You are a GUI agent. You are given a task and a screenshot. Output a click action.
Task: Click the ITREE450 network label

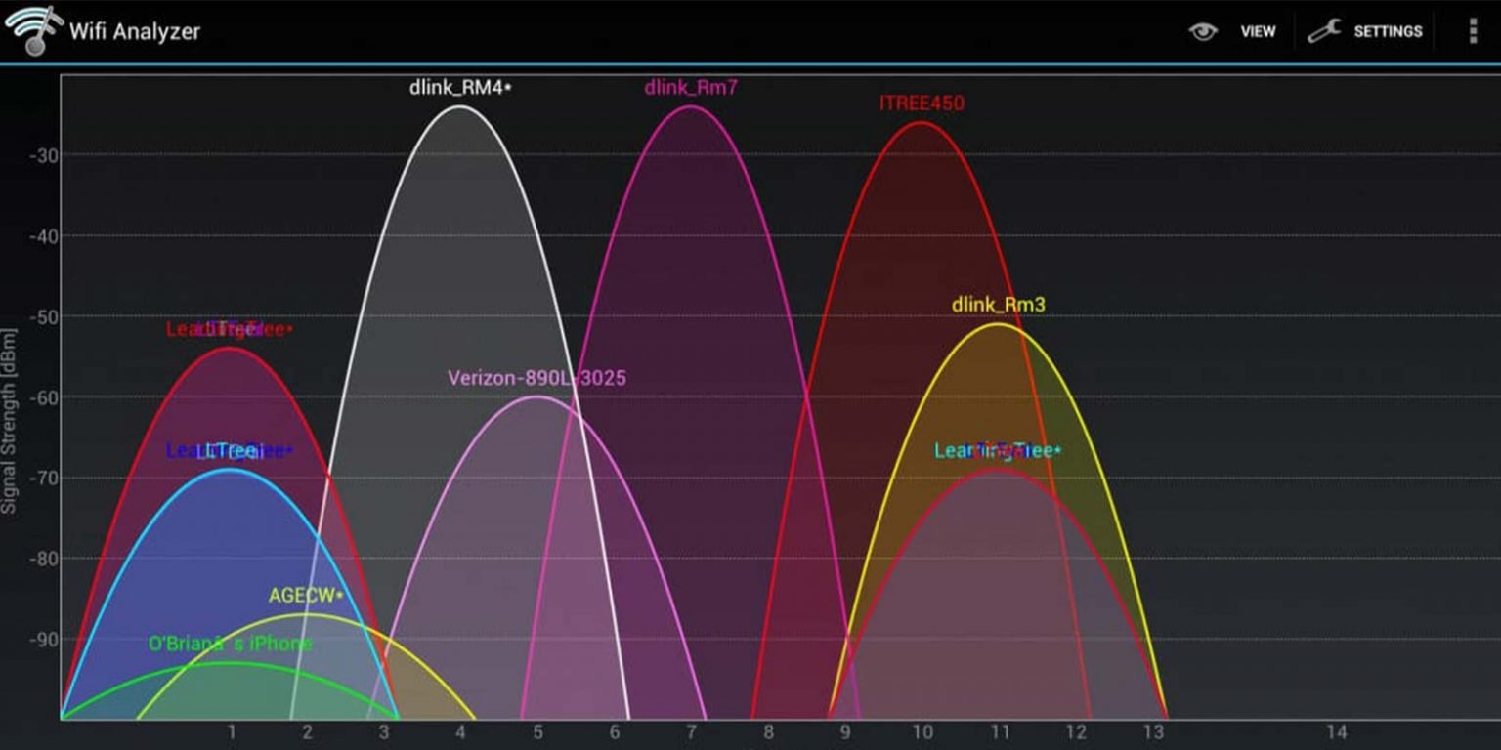(x=920, y=104)
